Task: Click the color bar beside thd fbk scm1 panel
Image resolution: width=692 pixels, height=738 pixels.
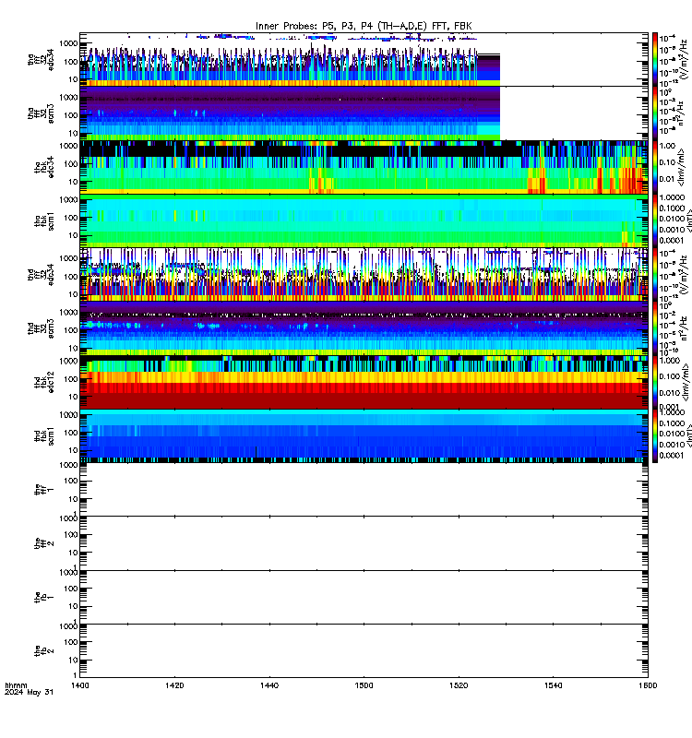Action: click(x=655, y=435)
